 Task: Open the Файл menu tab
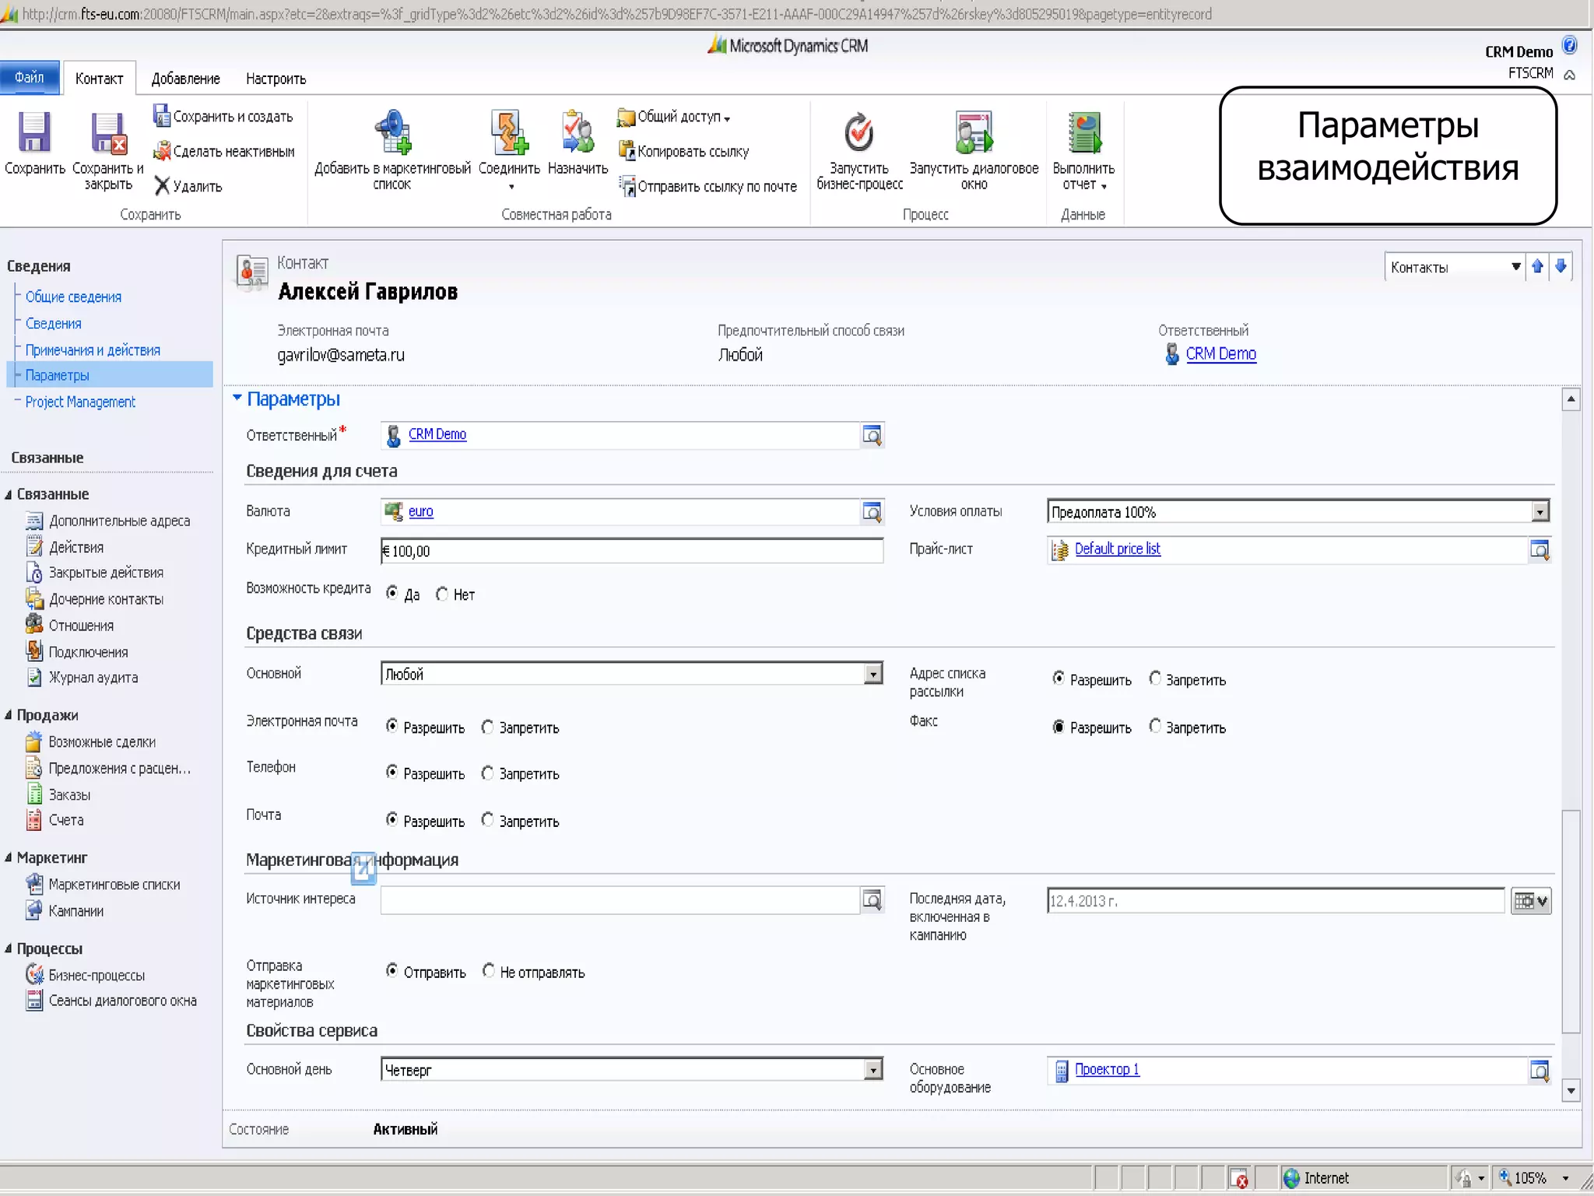click(30, 77)
